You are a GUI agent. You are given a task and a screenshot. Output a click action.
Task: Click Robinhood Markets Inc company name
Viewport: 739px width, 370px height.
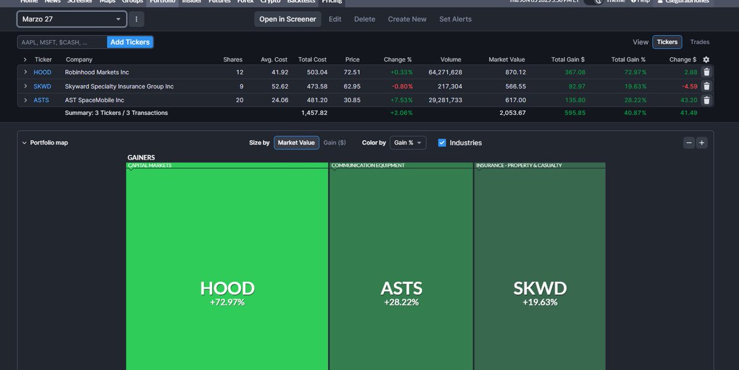click(97, 72)
